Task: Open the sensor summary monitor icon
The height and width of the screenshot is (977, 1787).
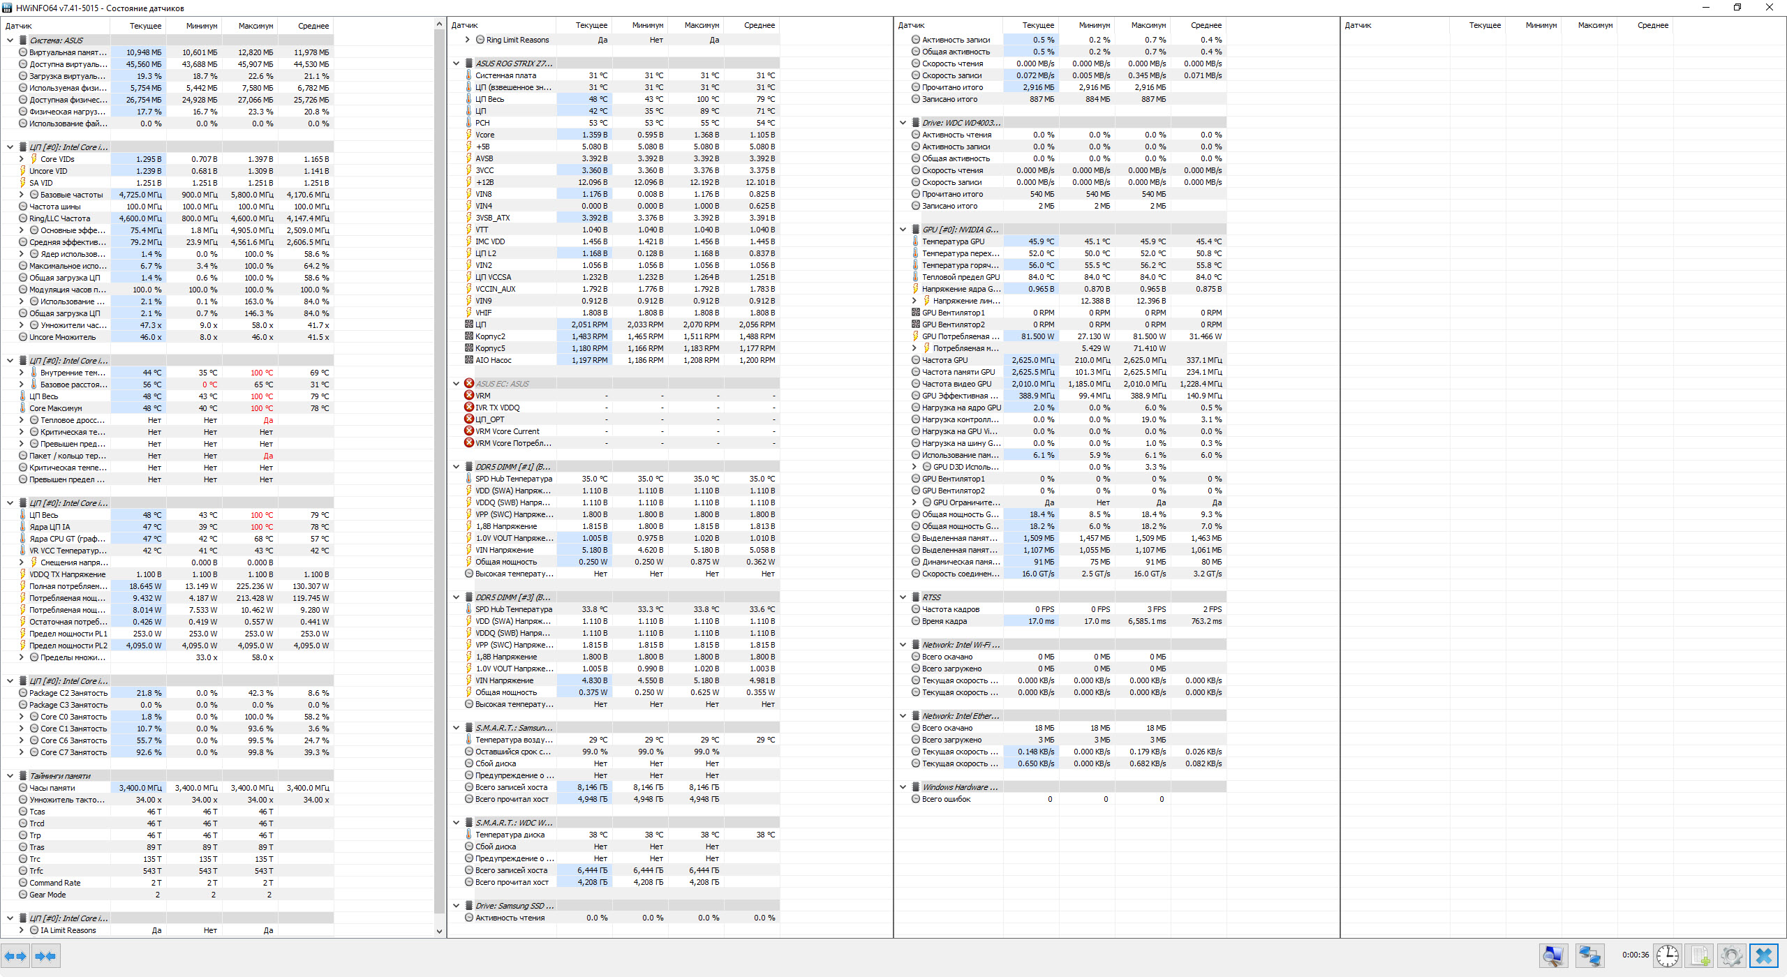Action: point(1553,955)
